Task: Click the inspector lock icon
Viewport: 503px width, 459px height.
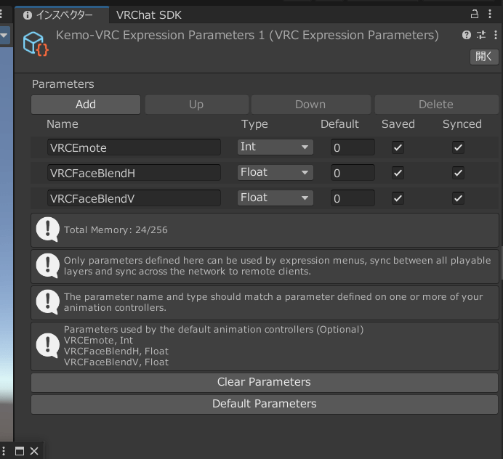Action: [475, 14]
